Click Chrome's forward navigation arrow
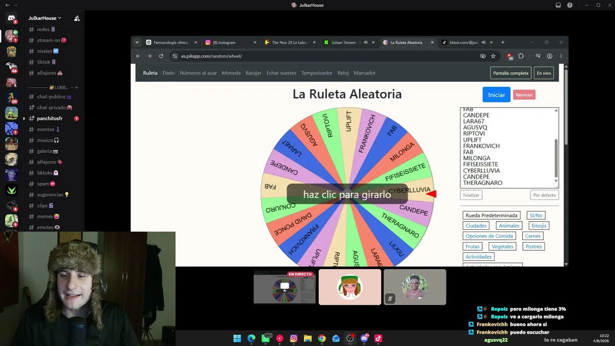The width and height of the screenshot is (615, 346). click(149, 56)
